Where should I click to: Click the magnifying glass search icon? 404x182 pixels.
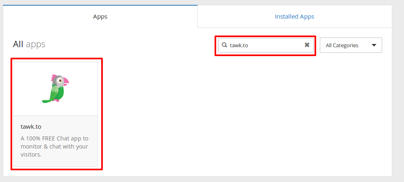224,45
